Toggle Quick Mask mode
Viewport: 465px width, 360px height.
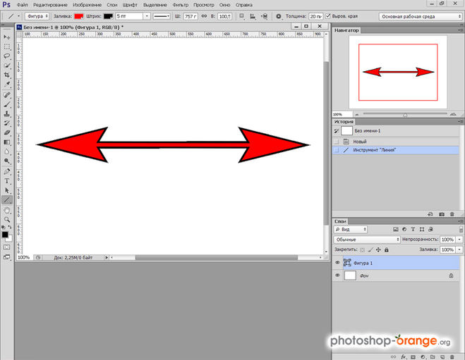[x=7, y=247]
